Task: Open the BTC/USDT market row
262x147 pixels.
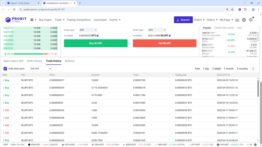Action: click(x=229, y=52)
